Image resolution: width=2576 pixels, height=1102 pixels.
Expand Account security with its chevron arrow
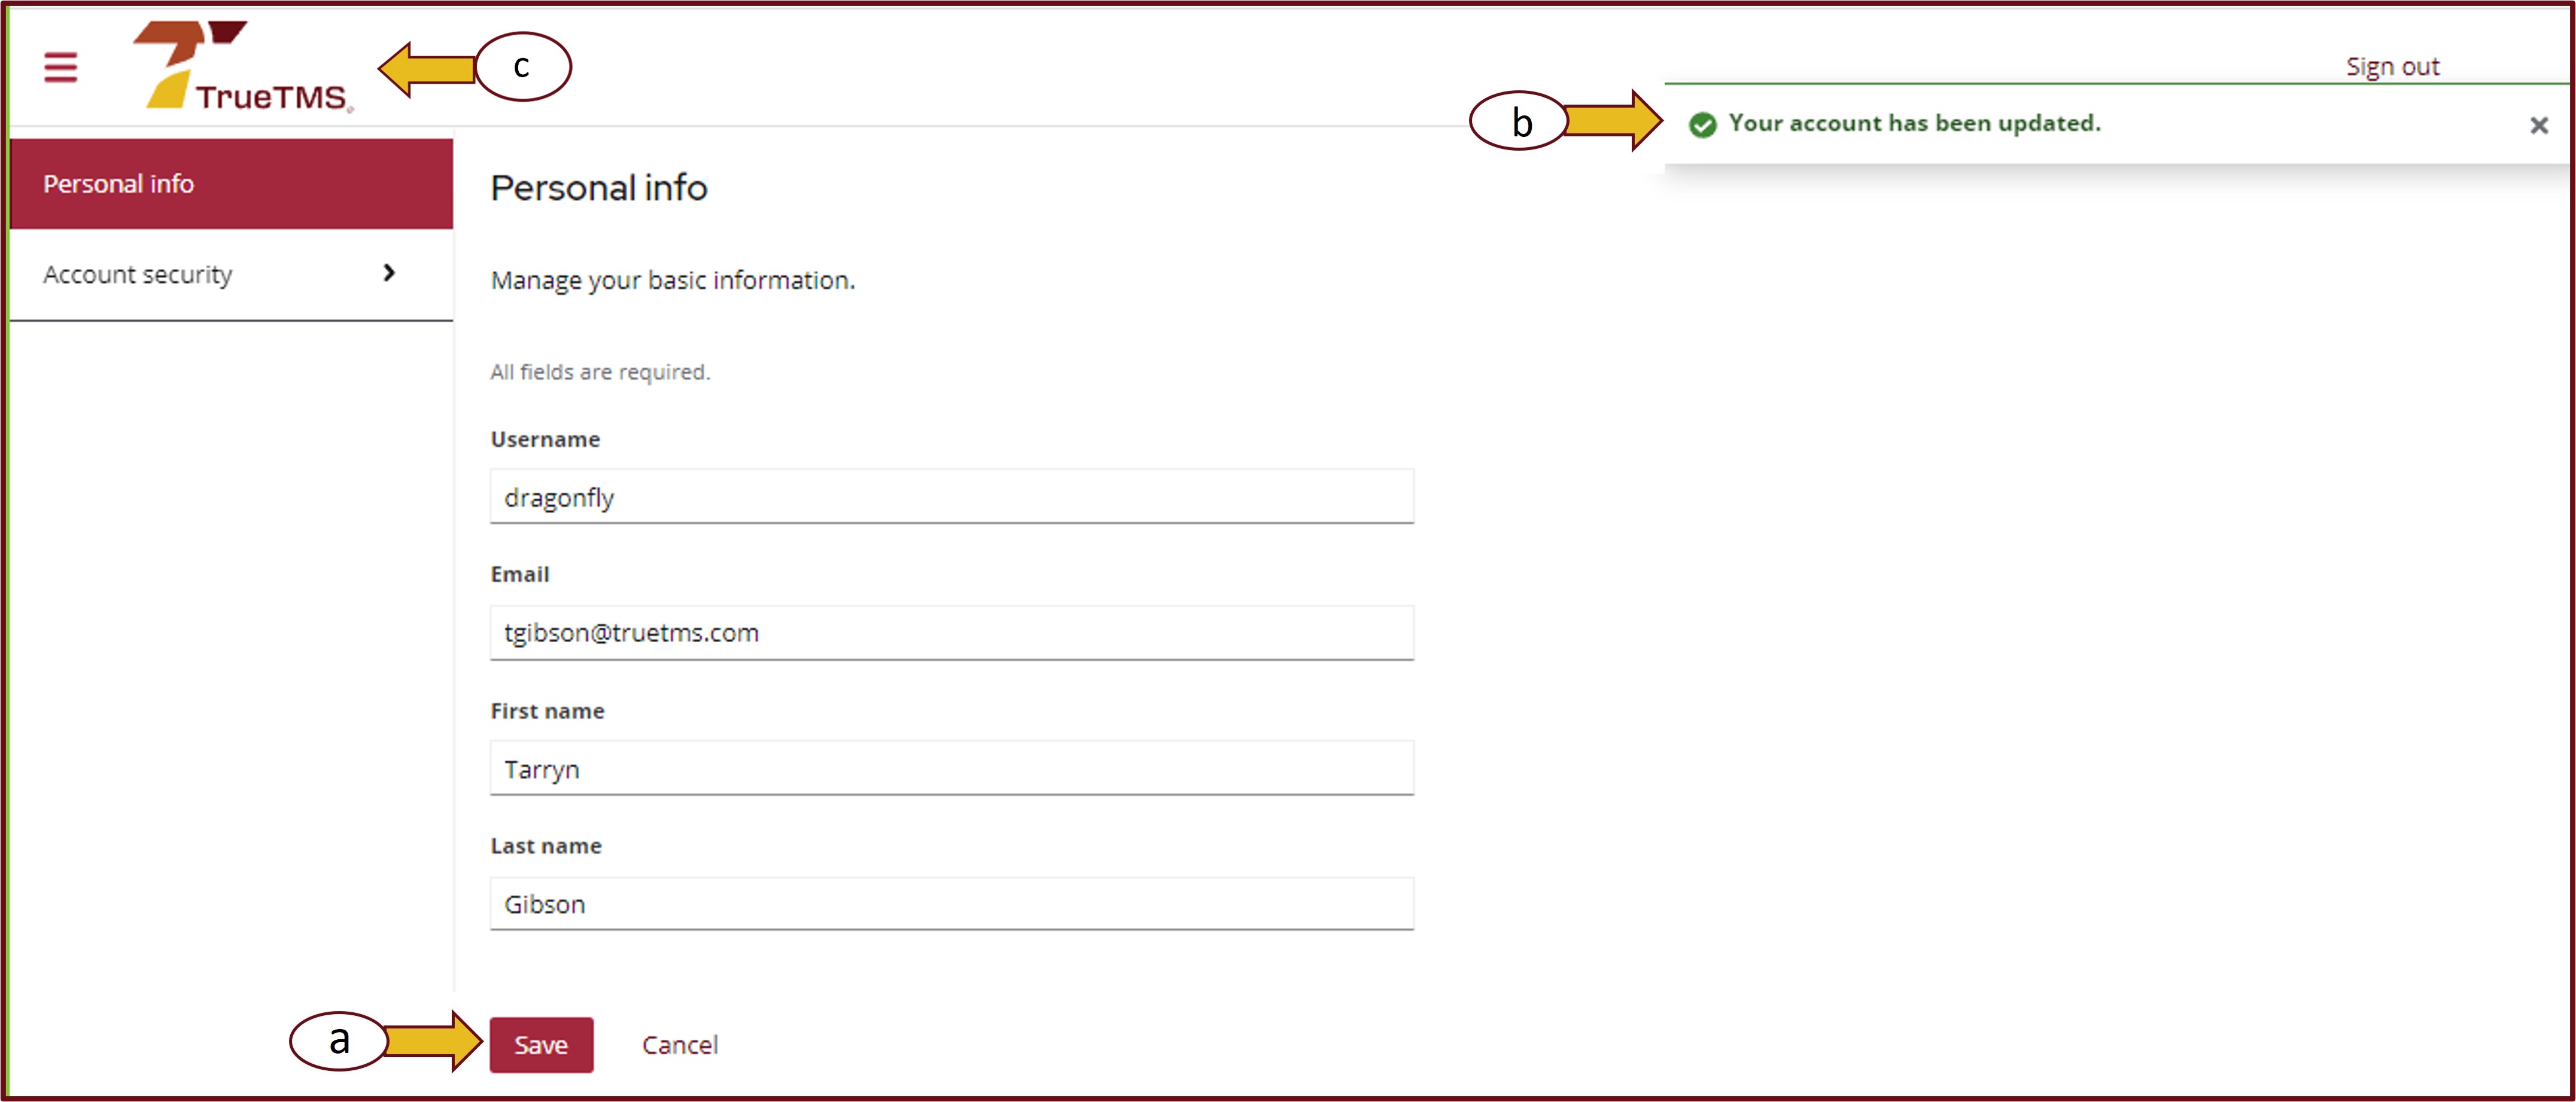389,273
